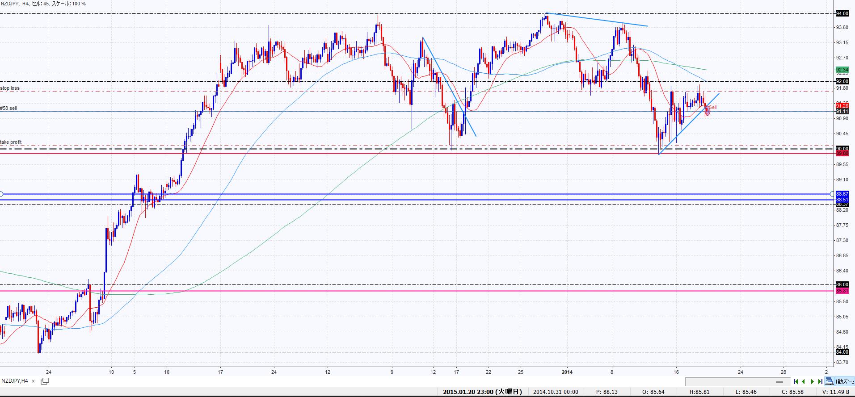Step one bar backward in chart
The width and height of the screenshot is (855, 397).
pyautogui.click(x=804, y=381)
